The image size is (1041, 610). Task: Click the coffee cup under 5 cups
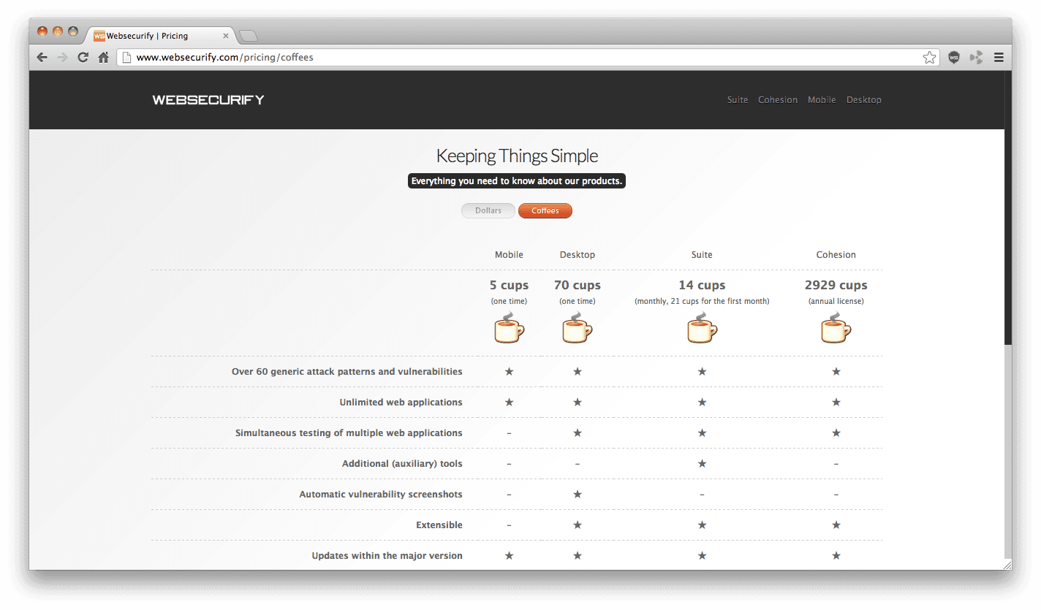[x=509, y=328]
